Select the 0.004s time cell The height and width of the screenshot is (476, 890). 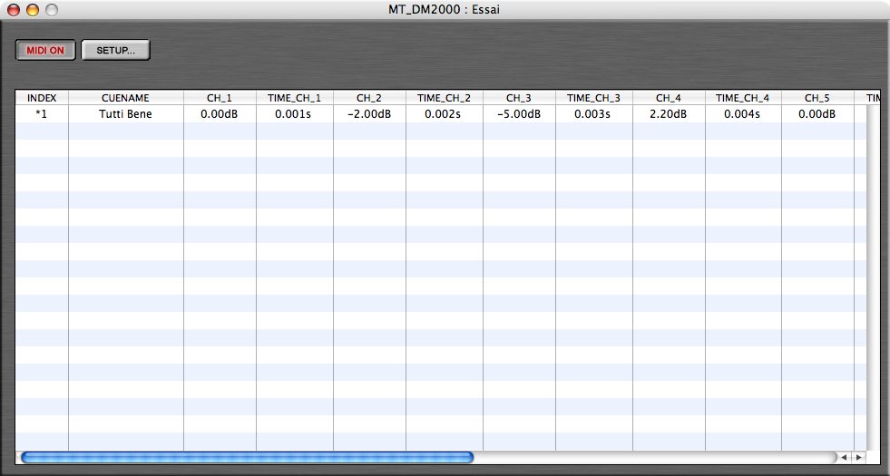(x=744, y=114)
